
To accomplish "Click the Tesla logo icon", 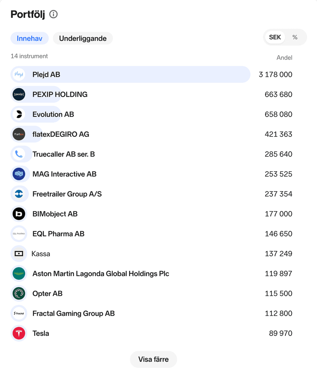I will click(19, 333).
